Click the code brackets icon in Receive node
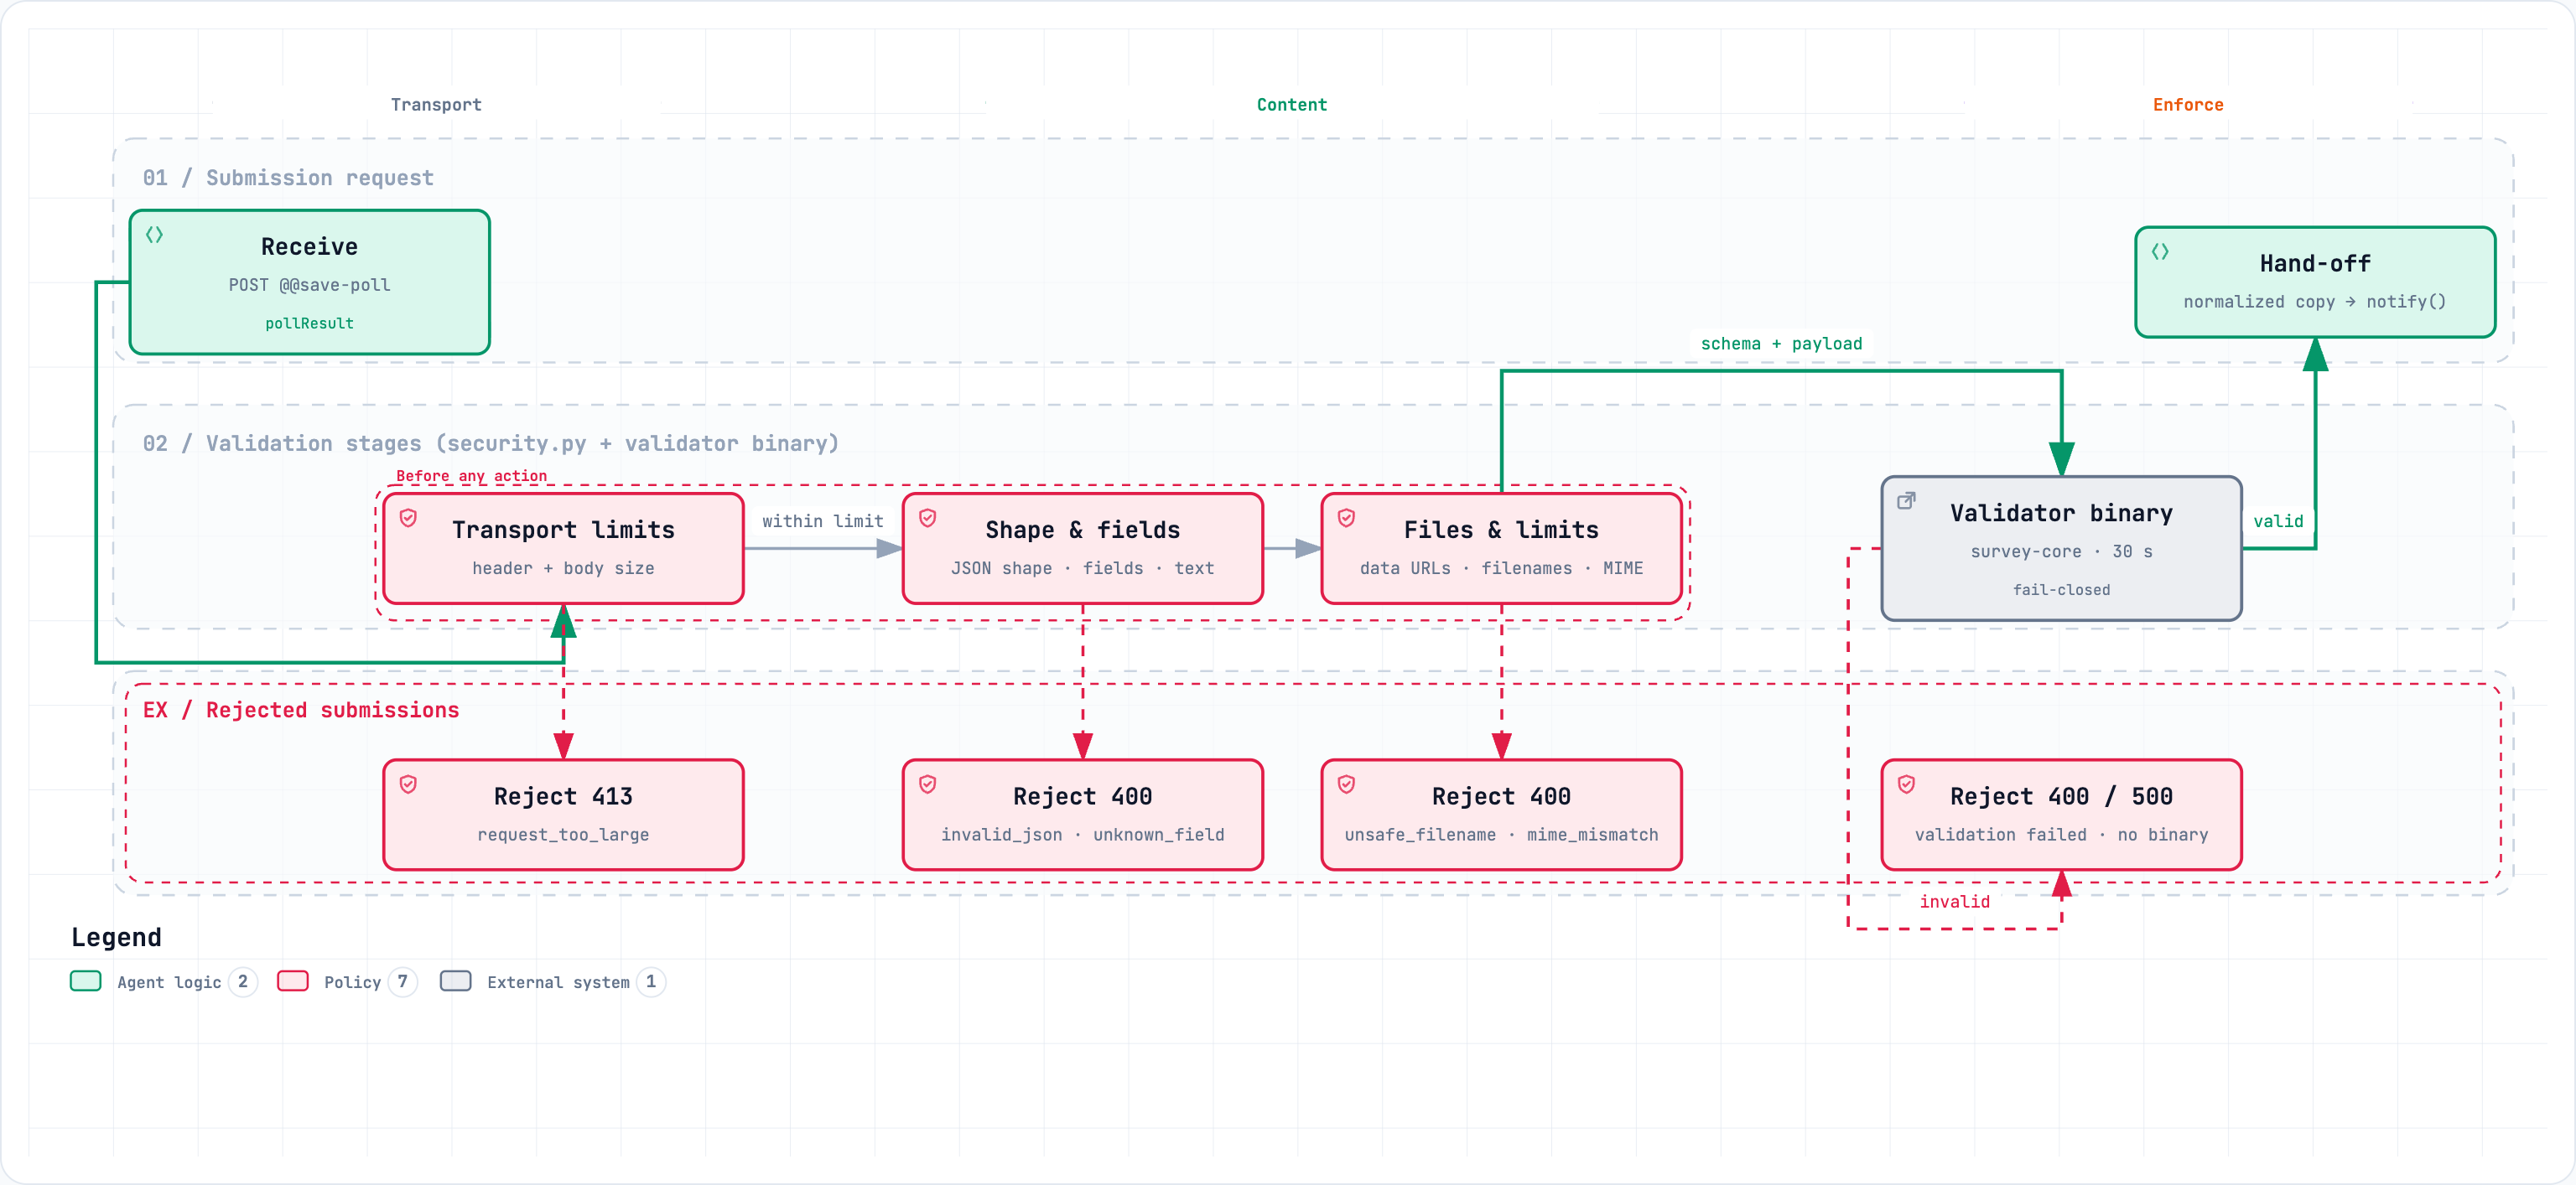Viewport: 2576px width, 1185px height. pos(154,235)
